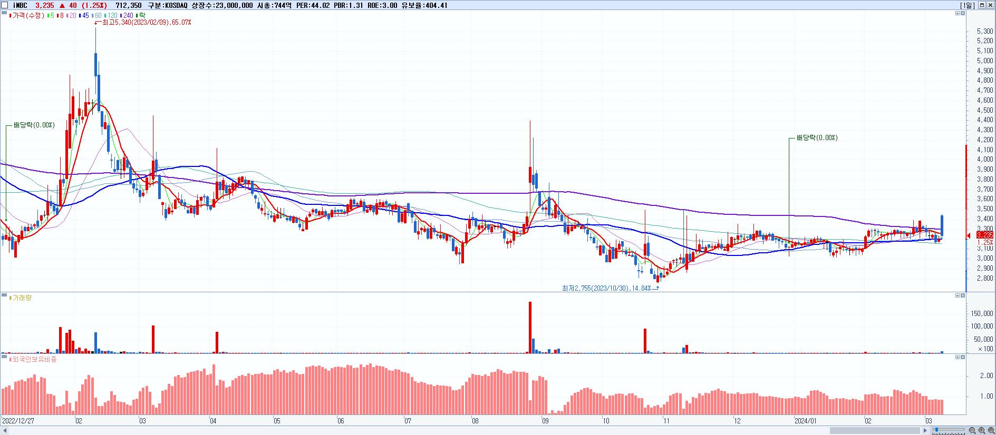Screen dimensions: 996x435
Task: Click the 150,000 volume axis label
Action: pyautogui.click(x=982, y=313)
